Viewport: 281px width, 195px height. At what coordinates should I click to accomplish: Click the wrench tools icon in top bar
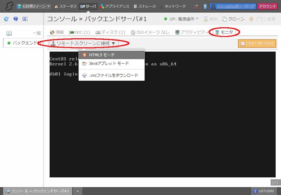coord(196,6)
